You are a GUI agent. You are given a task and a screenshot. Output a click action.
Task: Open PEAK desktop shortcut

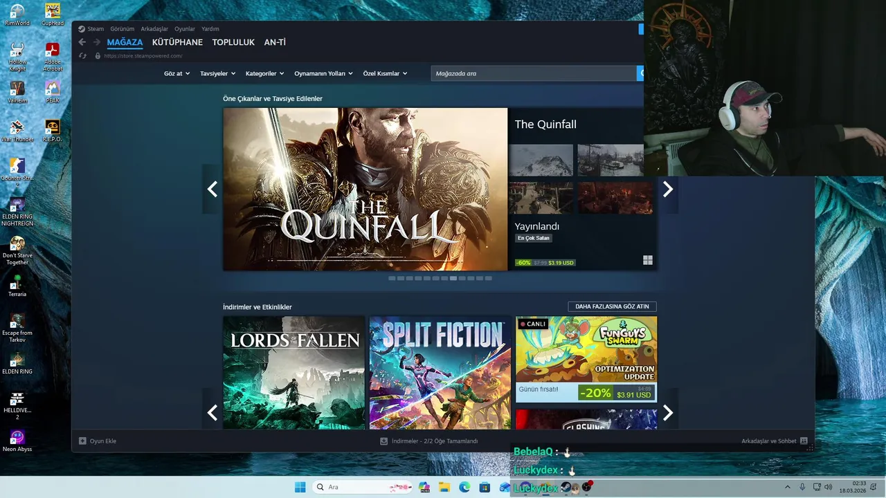53,92
